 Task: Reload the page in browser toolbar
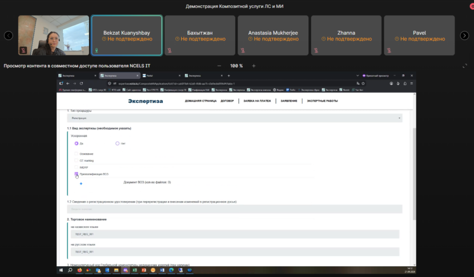tap(81, 83)
